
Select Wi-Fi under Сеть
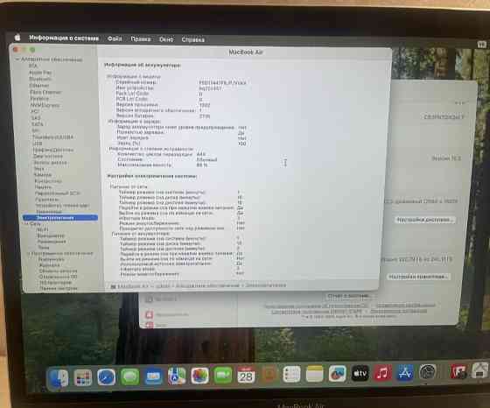(x=43, y=229)
